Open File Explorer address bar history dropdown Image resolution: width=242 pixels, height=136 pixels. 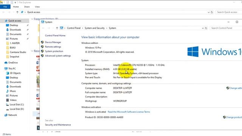[208, 12]
